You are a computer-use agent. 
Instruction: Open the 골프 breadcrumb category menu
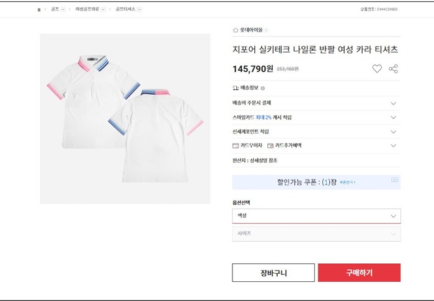63,9
